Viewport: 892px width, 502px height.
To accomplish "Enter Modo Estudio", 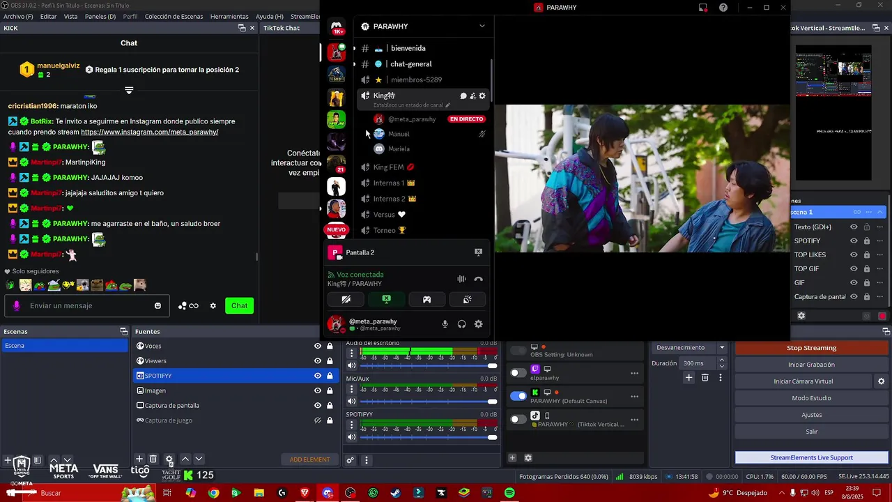I will pyautogui.click(x=811, y=398).
